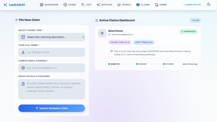Click the envelope icon next to rahul.kumar email

109,35
